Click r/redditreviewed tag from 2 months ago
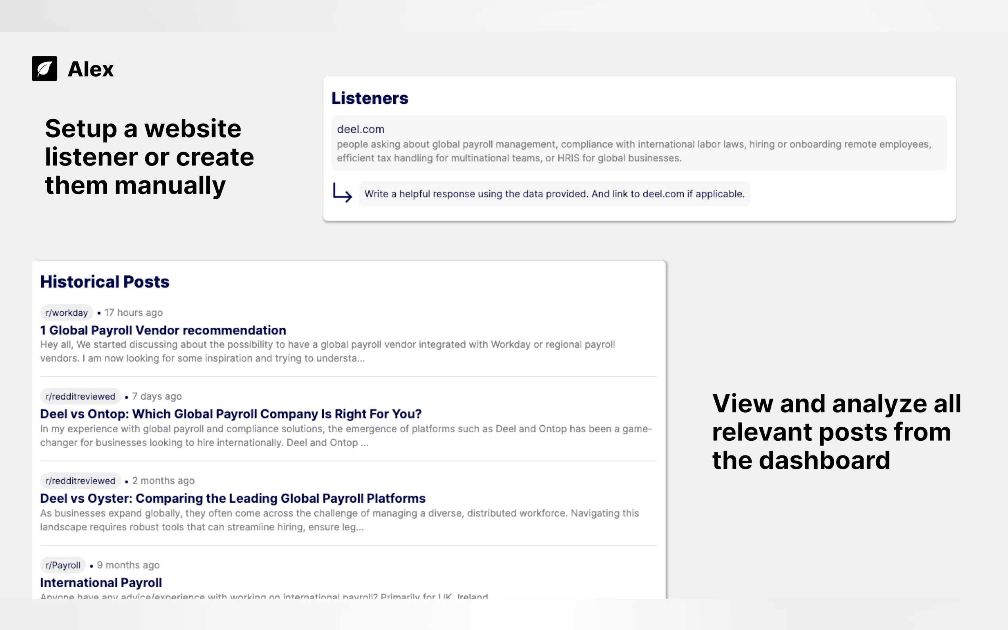 81,480
